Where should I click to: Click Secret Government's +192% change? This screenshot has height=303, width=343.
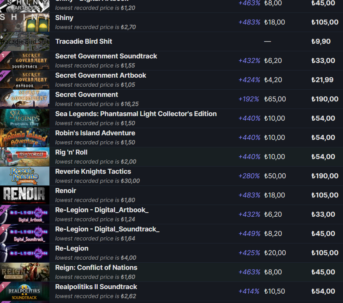[249, 99]
